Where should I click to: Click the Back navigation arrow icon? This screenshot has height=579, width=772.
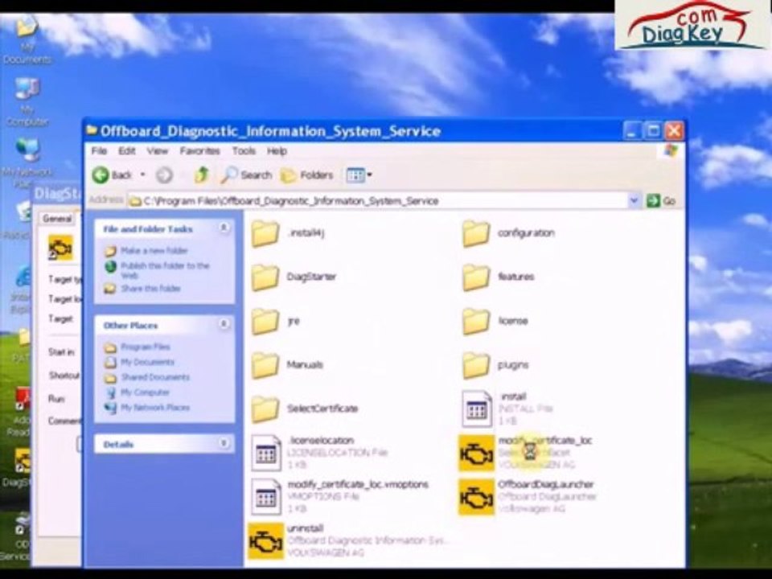coord(101,175)
